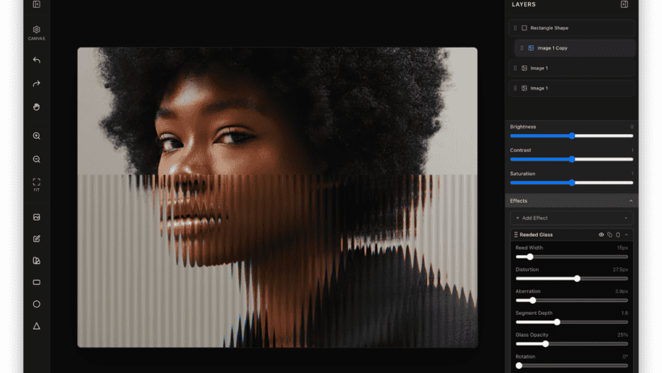662x373 pixels.
Task: Click the plus icon in Add Effect
Action: [517, 218]
